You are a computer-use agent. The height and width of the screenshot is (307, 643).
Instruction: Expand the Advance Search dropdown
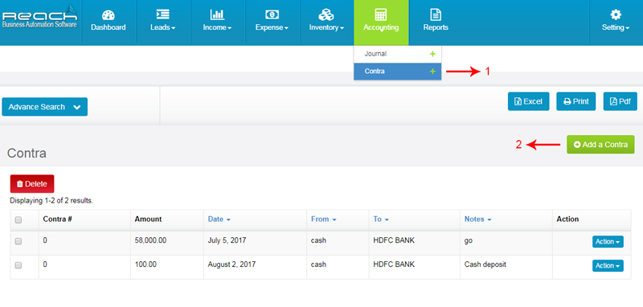coord(45,107)
